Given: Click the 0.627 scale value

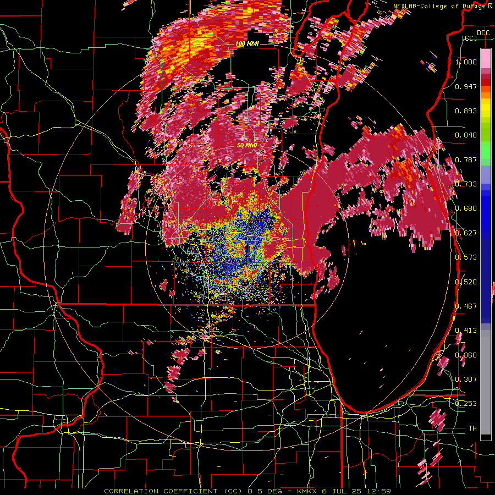Looking at the screenshot, I should click(466, 233).
